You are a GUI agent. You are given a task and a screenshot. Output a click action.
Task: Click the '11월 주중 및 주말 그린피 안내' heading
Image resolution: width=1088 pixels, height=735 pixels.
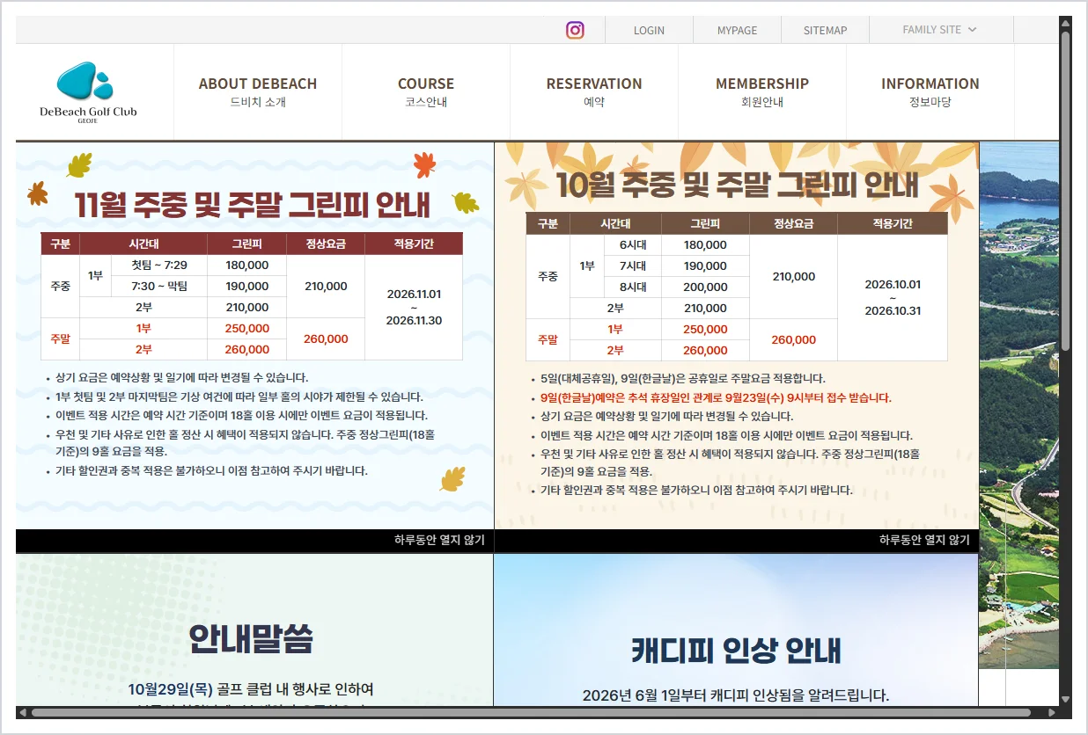pos(253,204)
